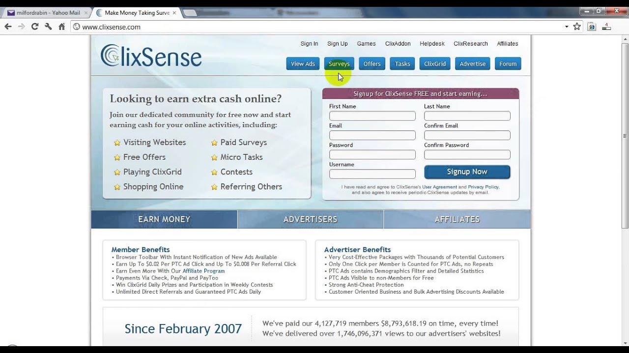
Task: Open the Games link
Action: click(x=366, y=44)
